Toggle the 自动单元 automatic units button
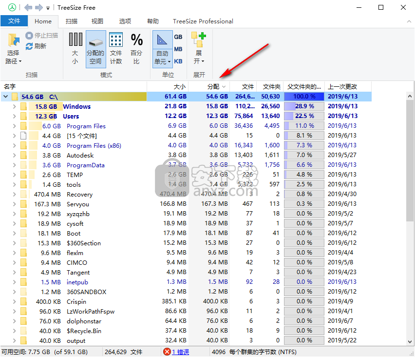The height and width of the screenshot is (357, 415). 163,49
